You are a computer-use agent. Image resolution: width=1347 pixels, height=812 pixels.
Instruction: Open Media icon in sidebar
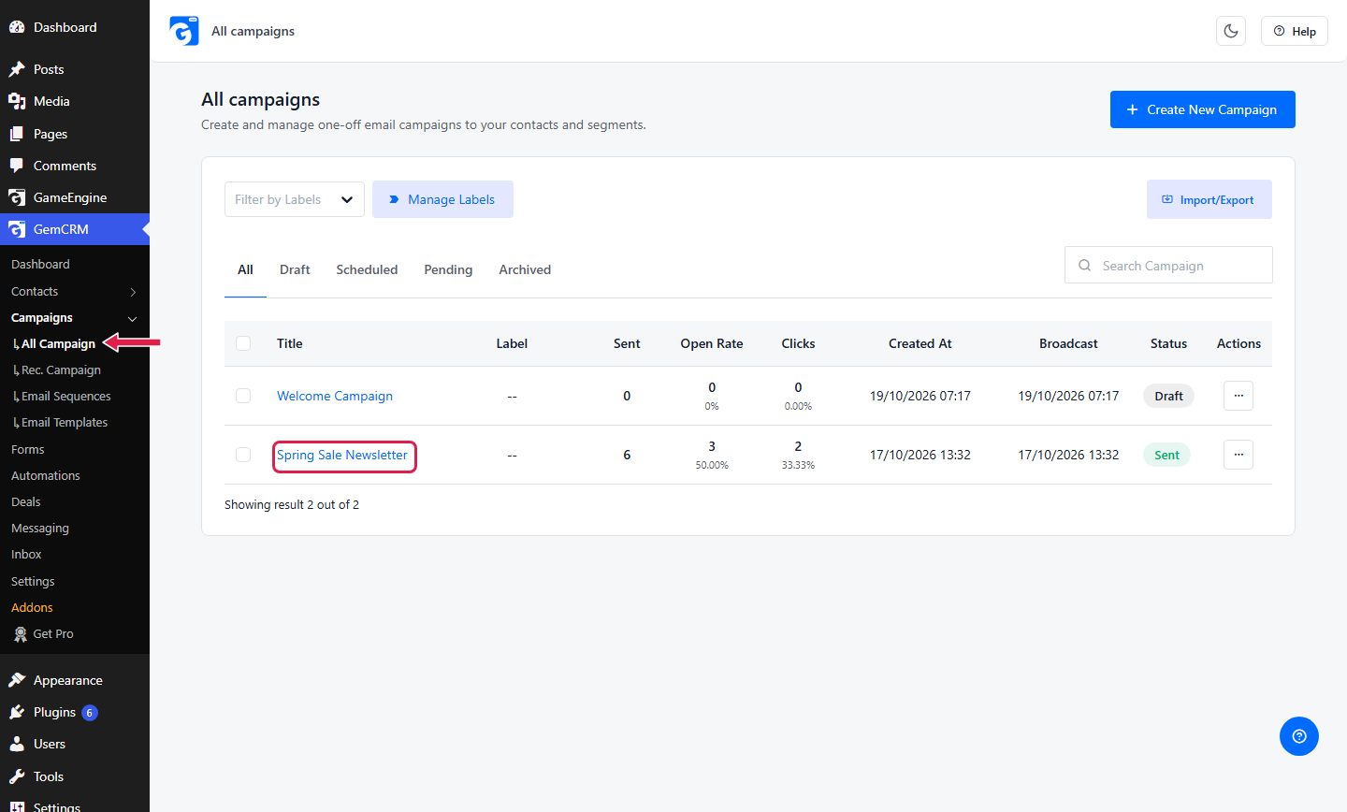pyautogui.click(x=17, y=101)
